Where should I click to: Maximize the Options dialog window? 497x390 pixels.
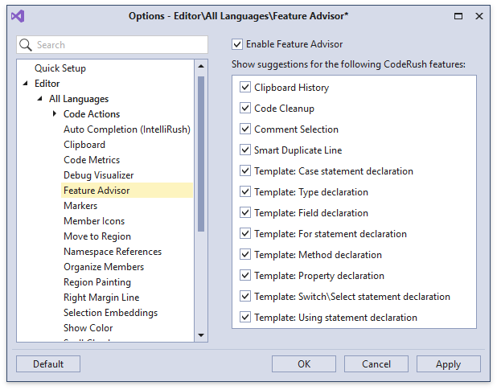coord(458,16)
